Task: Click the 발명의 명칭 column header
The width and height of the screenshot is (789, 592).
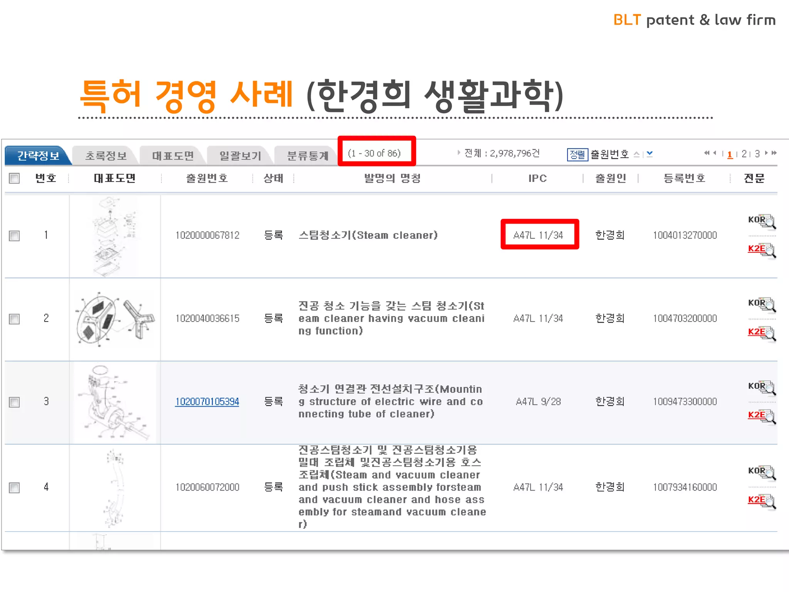Action: [392, 178]
